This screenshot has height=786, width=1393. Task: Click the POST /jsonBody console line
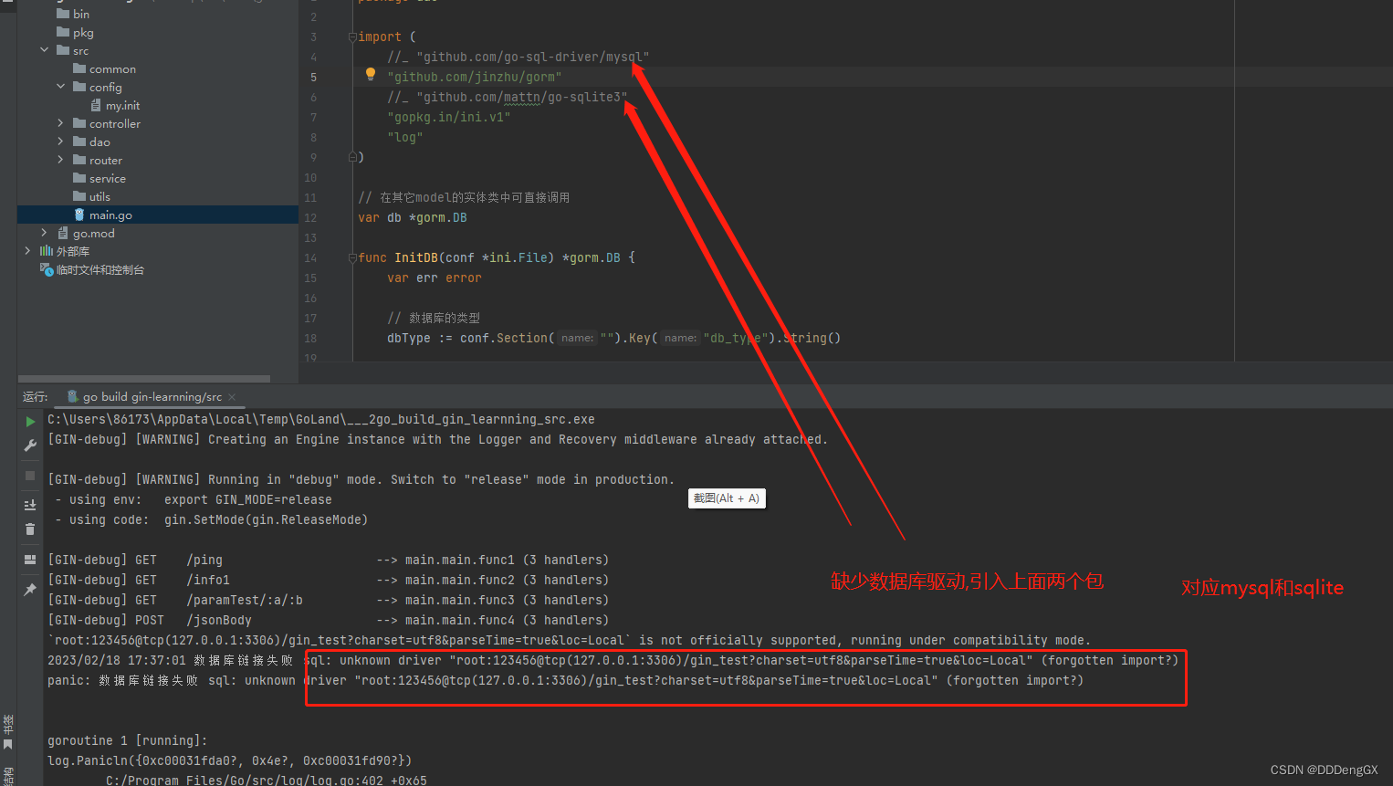click(329, 620)
